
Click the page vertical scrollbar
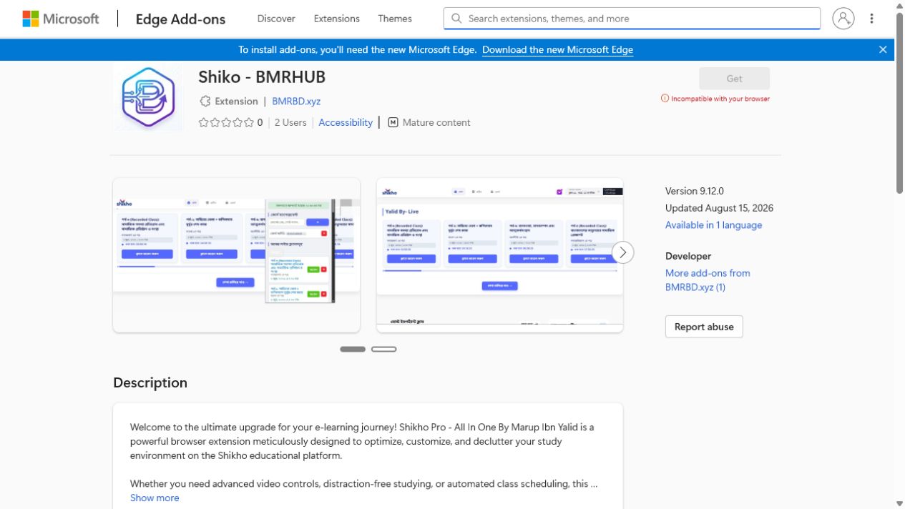click(899, 104)
